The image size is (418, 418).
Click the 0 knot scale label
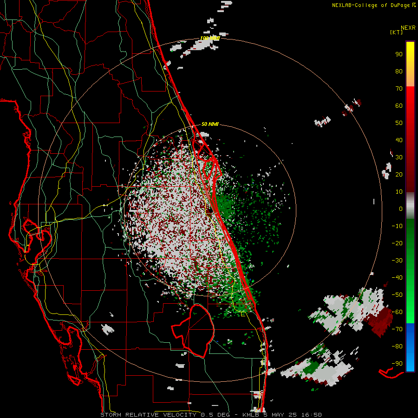tap(401, 209)
